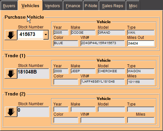Switch to the Misc tab
The height and width of the screenshot is (131, 163).
tap(133, 6)
